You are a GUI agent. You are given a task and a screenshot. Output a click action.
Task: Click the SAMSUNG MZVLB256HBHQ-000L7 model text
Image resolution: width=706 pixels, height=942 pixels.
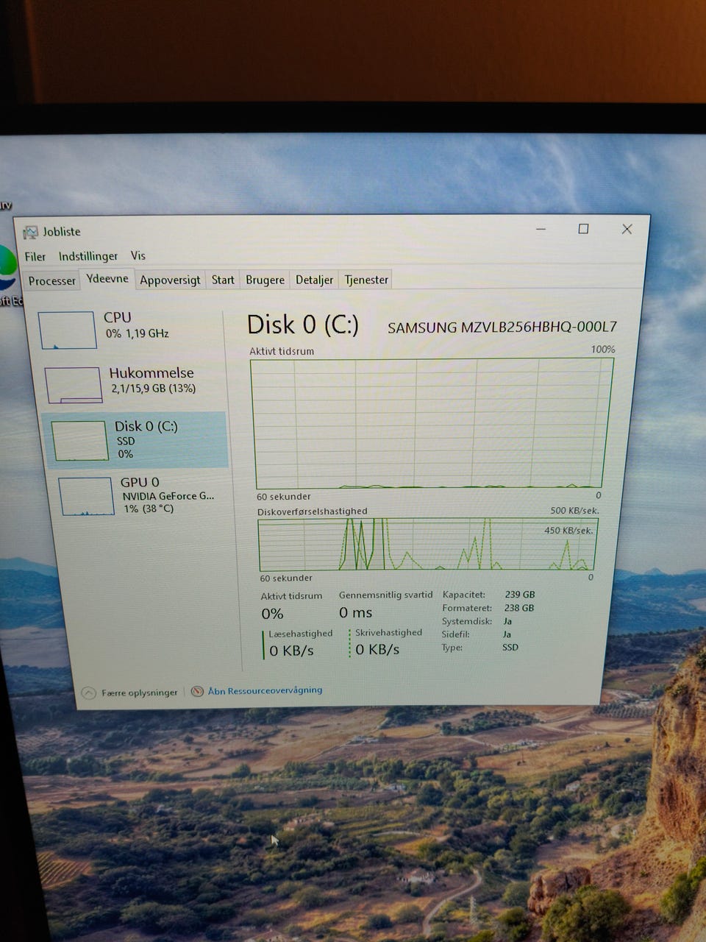502,327
